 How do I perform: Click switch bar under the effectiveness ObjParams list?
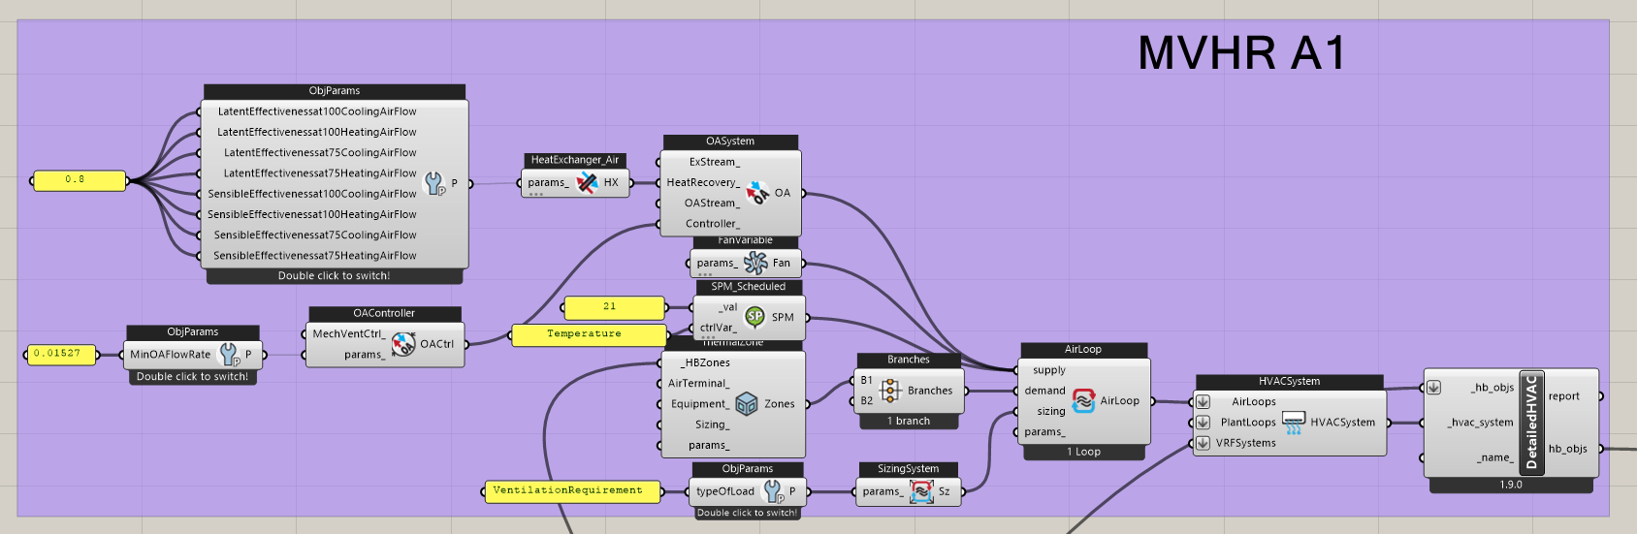(x=334, y=276)
